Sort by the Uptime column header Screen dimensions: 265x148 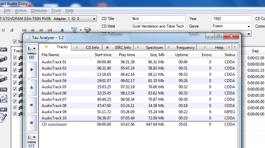[x=178, y=55]
